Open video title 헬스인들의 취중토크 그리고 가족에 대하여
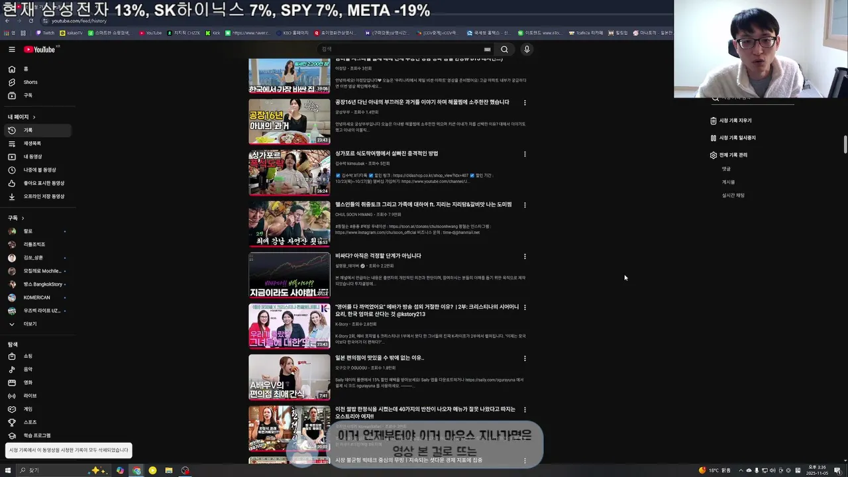 (x=423, y=205)
